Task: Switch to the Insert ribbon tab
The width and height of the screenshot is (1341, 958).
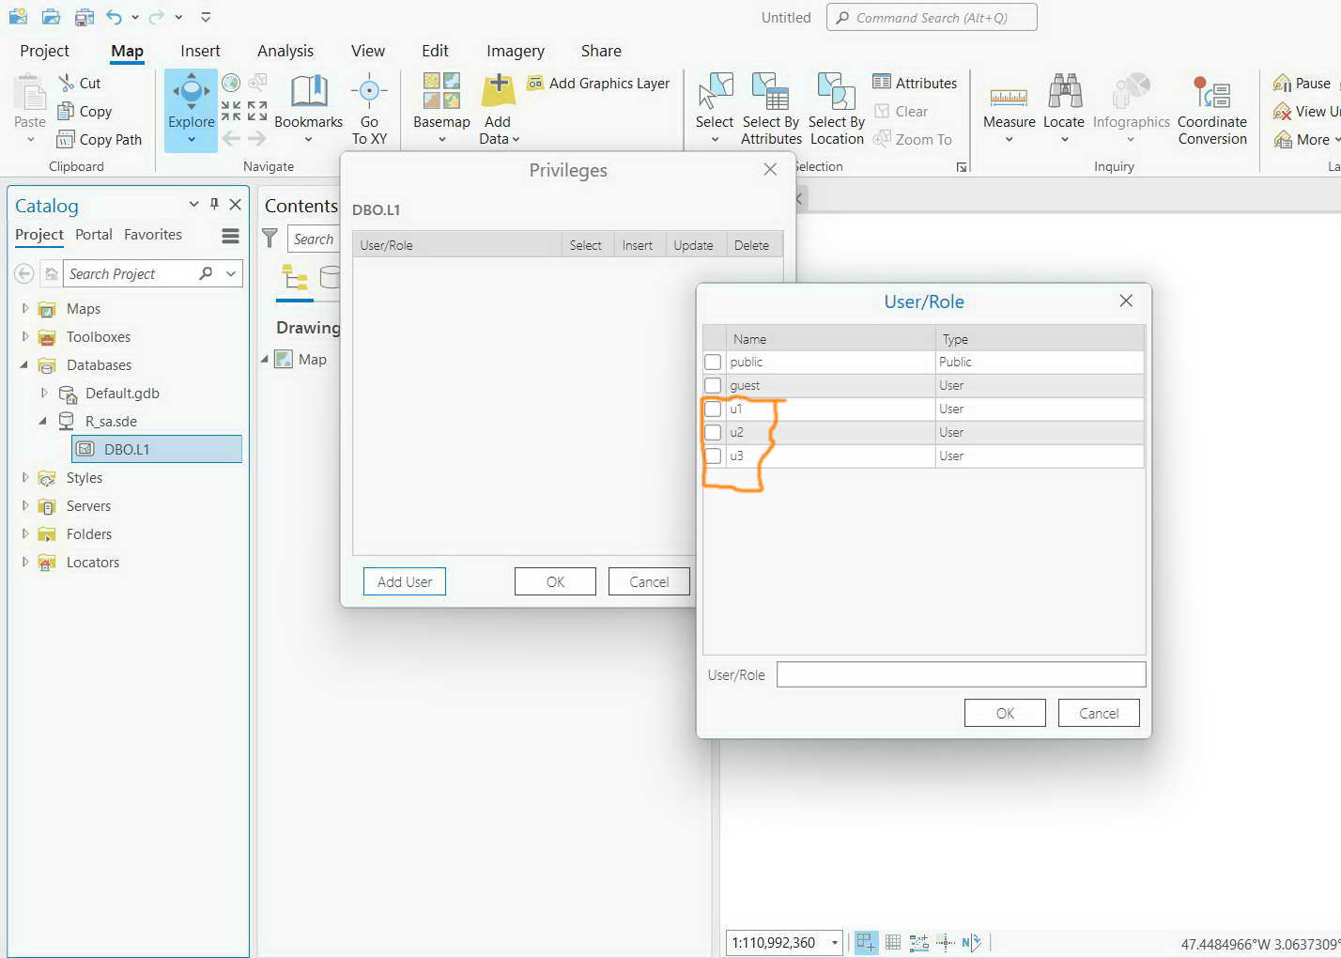Action: 200,51
